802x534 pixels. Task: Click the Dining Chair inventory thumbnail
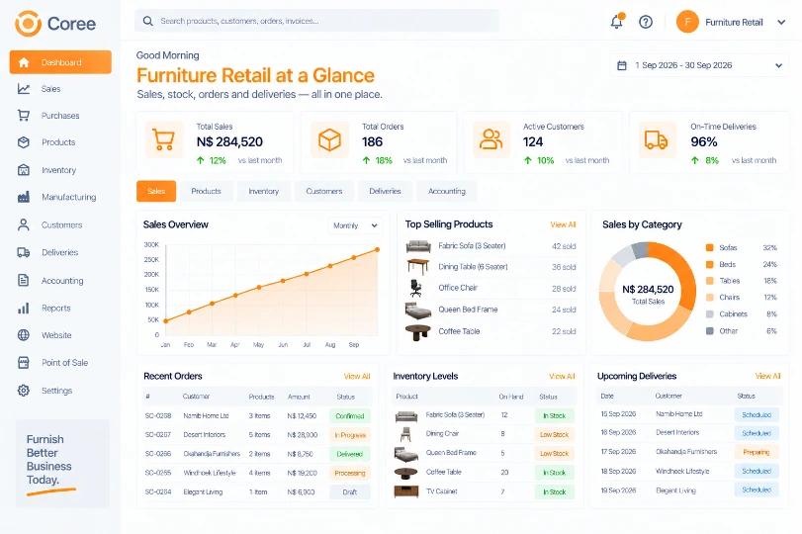coord(405,434)
